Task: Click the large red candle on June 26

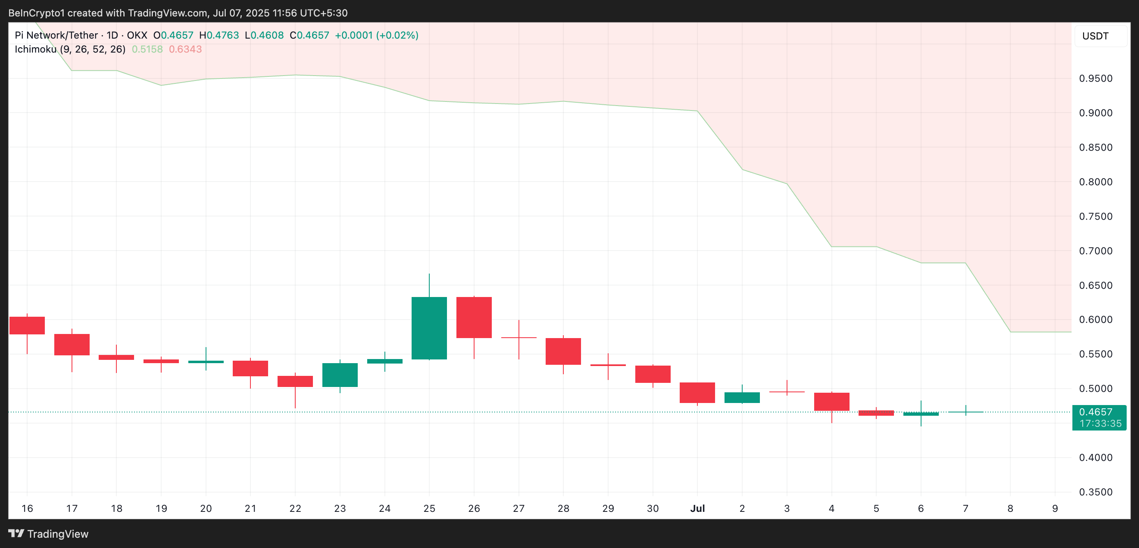Action: [x=474, y=318]
